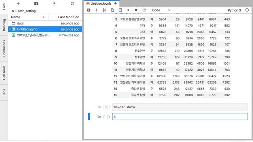Restart the kernel
The height and width of the screenshot is (142, 253).
coord(144,10)
